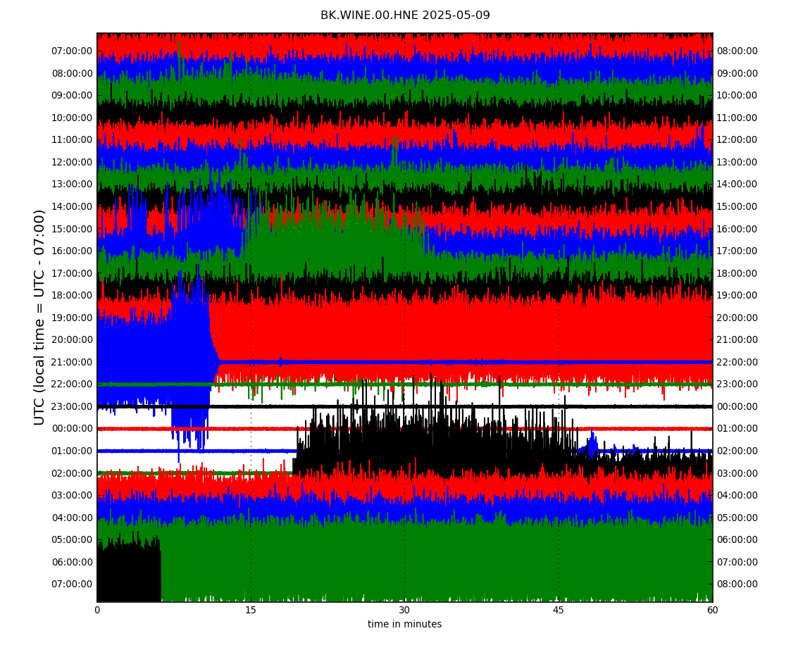Viewport: 810px width, 669px height.
Task: Click the 17:00:00 UTC label on left axis
Action: click(x=72, y=273)
